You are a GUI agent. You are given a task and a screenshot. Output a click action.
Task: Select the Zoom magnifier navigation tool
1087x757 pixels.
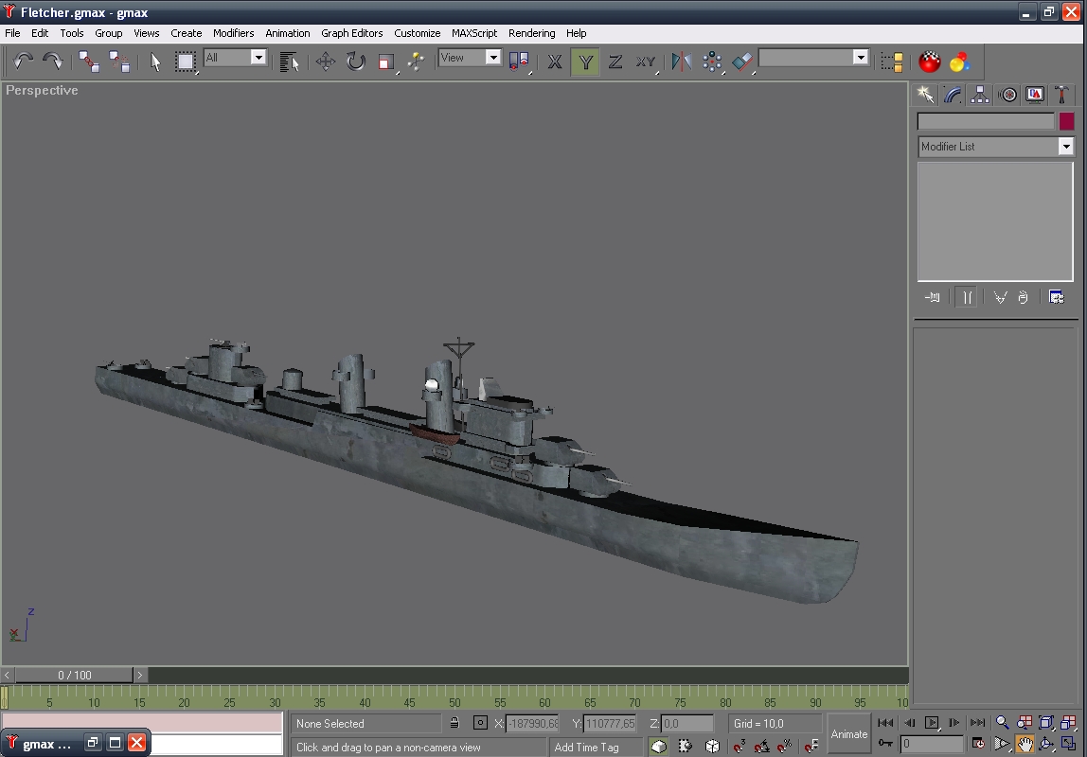click(x=1002, y=723)
